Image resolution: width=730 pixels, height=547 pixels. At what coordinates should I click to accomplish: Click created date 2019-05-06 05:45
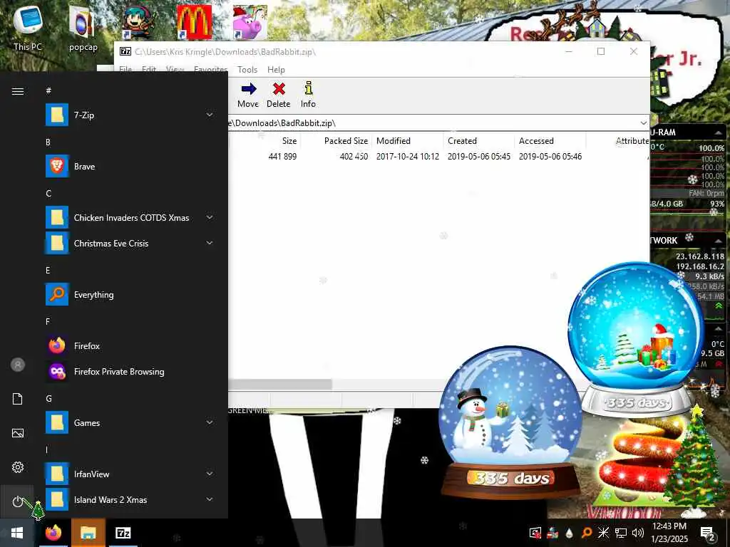point(479,157)
